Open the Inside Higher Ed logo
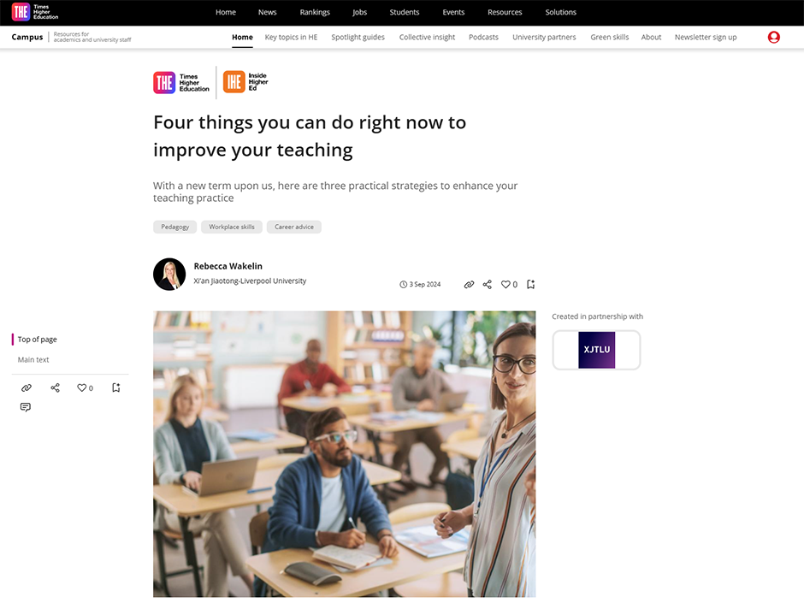The image size is (804, 603). click(245, 82)
